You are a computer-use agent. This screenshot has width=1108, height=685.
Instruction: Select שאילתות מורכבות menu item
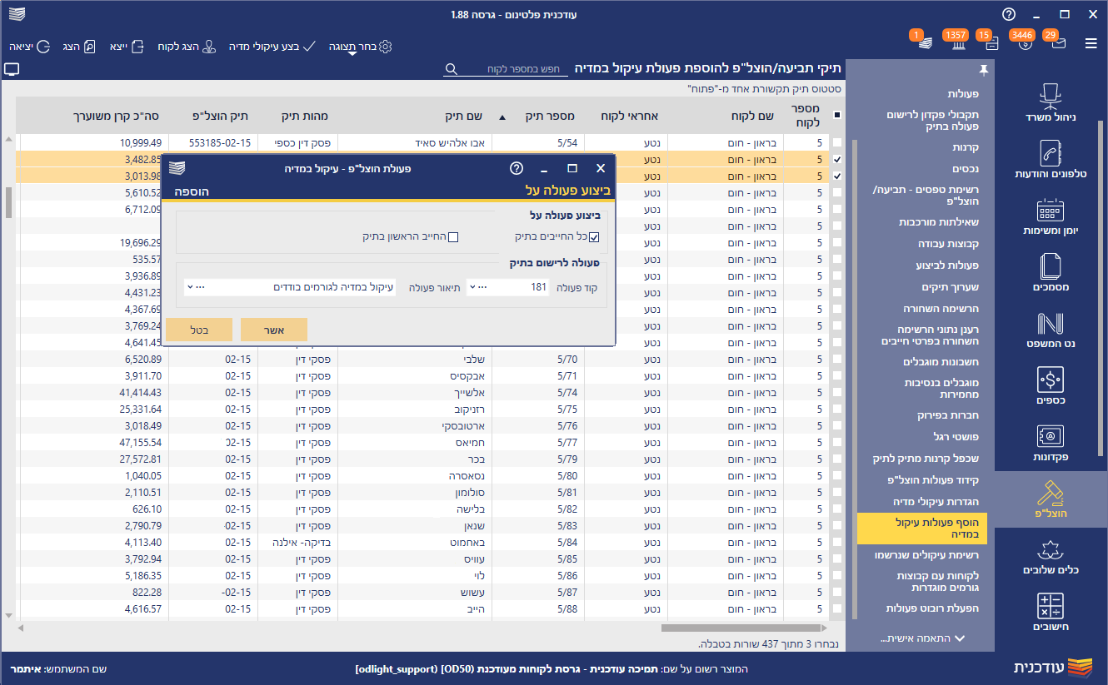pyautogui.click(x=938, y=222)
